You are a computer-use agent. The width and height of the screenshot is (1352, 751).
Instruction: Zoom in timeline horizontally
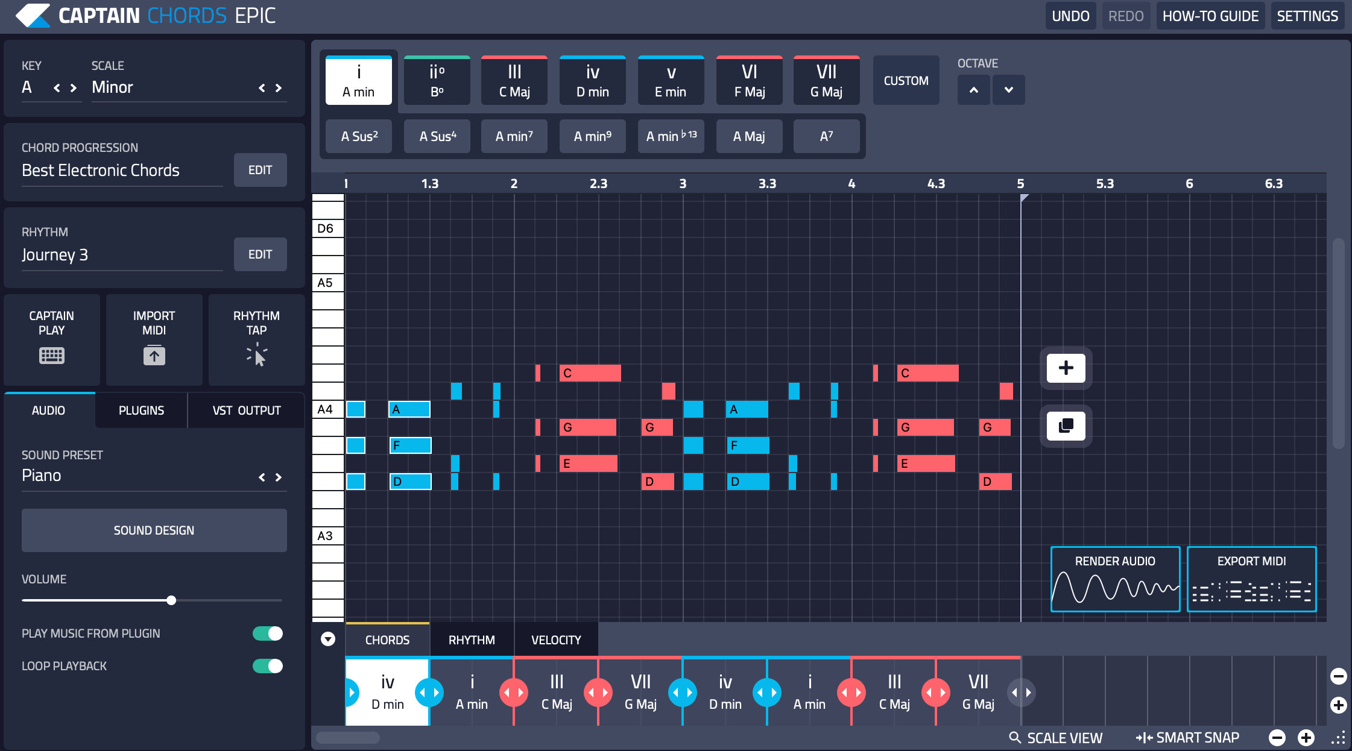1306,738
